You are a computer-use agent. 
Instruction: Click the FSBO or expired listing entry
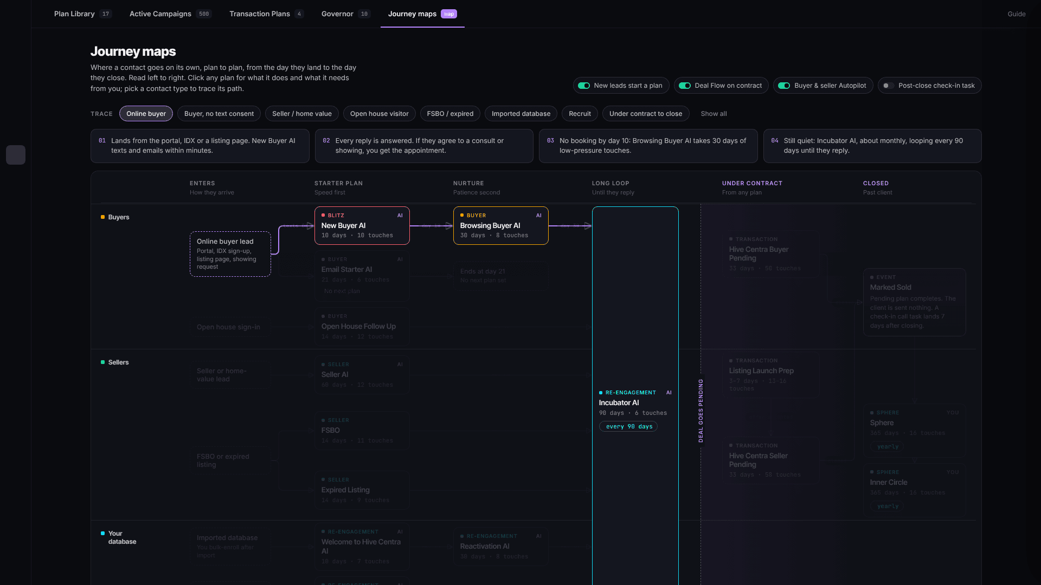[x=230, y=460]
